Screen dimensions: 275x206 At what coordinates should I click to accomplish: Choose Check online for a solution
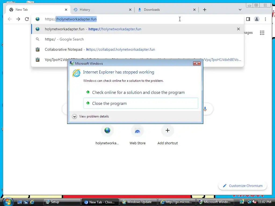141,92
